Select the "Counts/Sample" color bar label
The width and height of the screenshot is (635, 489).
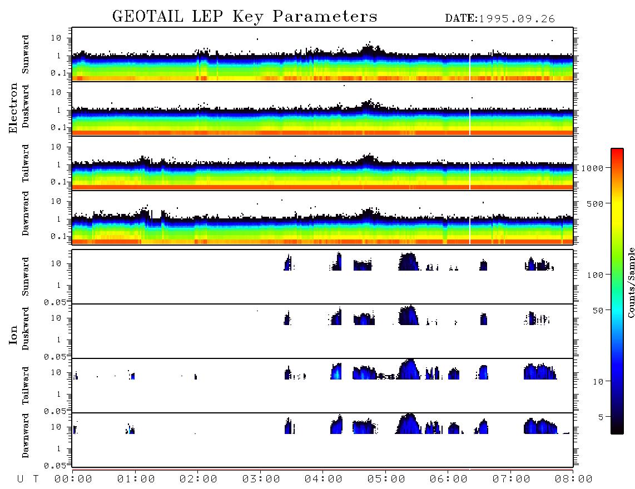(x=631, y=282)
